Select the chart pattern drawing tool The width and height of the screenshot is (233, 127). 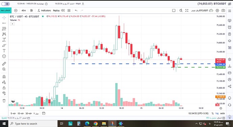[4, 34]
